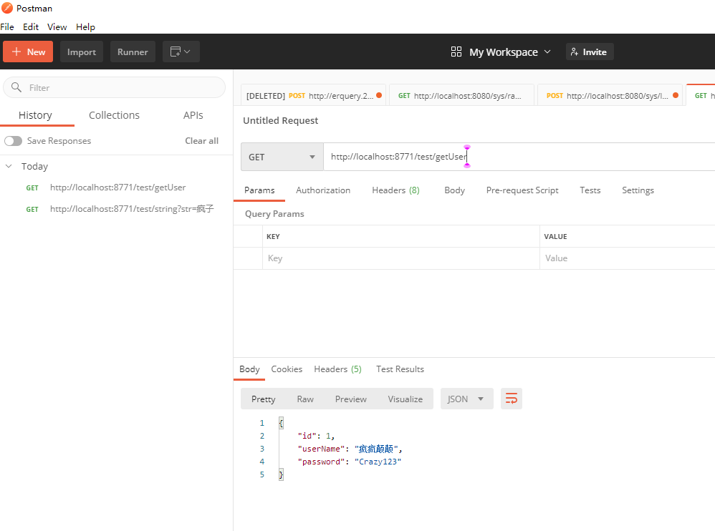Open the GET method dropdown
Image resolution: width=715 pixels, height=531 pixels.
[x=282, y=157]
